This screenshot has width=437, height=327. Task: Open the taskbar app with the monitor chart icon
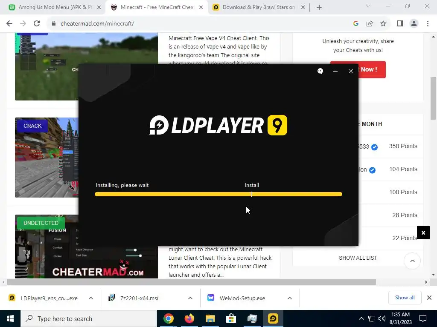(x=252, y=318)
